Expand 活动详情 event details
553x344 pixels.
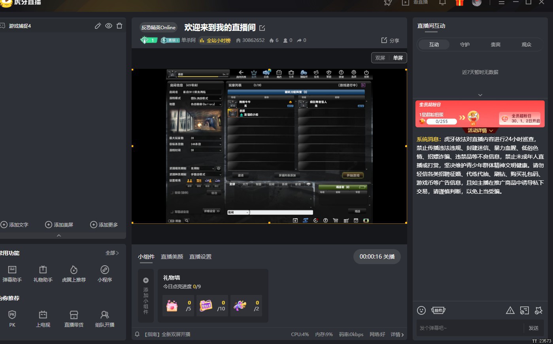480,130
